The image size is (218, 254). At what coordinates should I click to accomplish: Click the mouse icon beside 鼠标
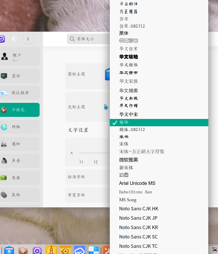tap(4, 195)
